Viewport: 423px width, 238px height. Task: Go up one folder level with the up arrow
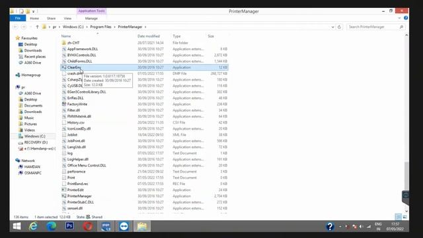pos(37,27)
